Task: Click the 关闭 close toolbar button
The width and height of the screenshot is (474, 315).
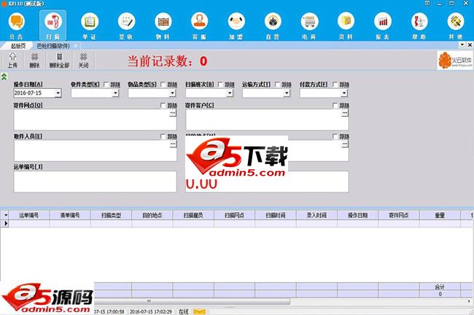Action: [83, 61]
